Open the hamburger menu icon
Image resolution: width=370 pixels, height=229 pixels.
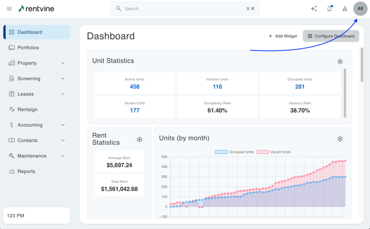click(9, 9)
